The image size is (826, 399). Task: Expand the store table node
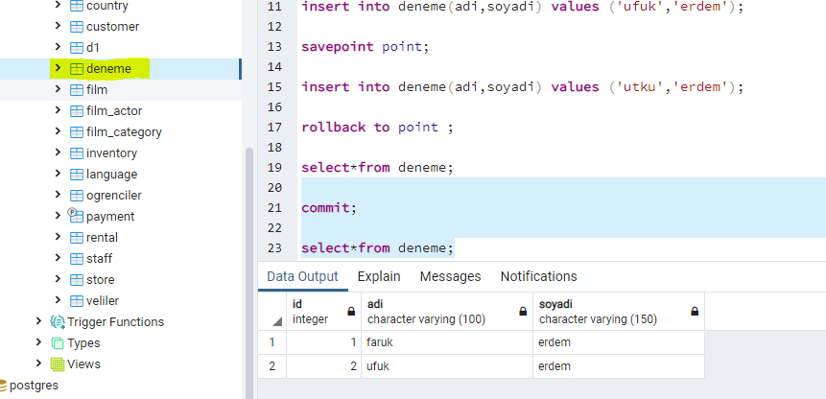coord(58,278)
